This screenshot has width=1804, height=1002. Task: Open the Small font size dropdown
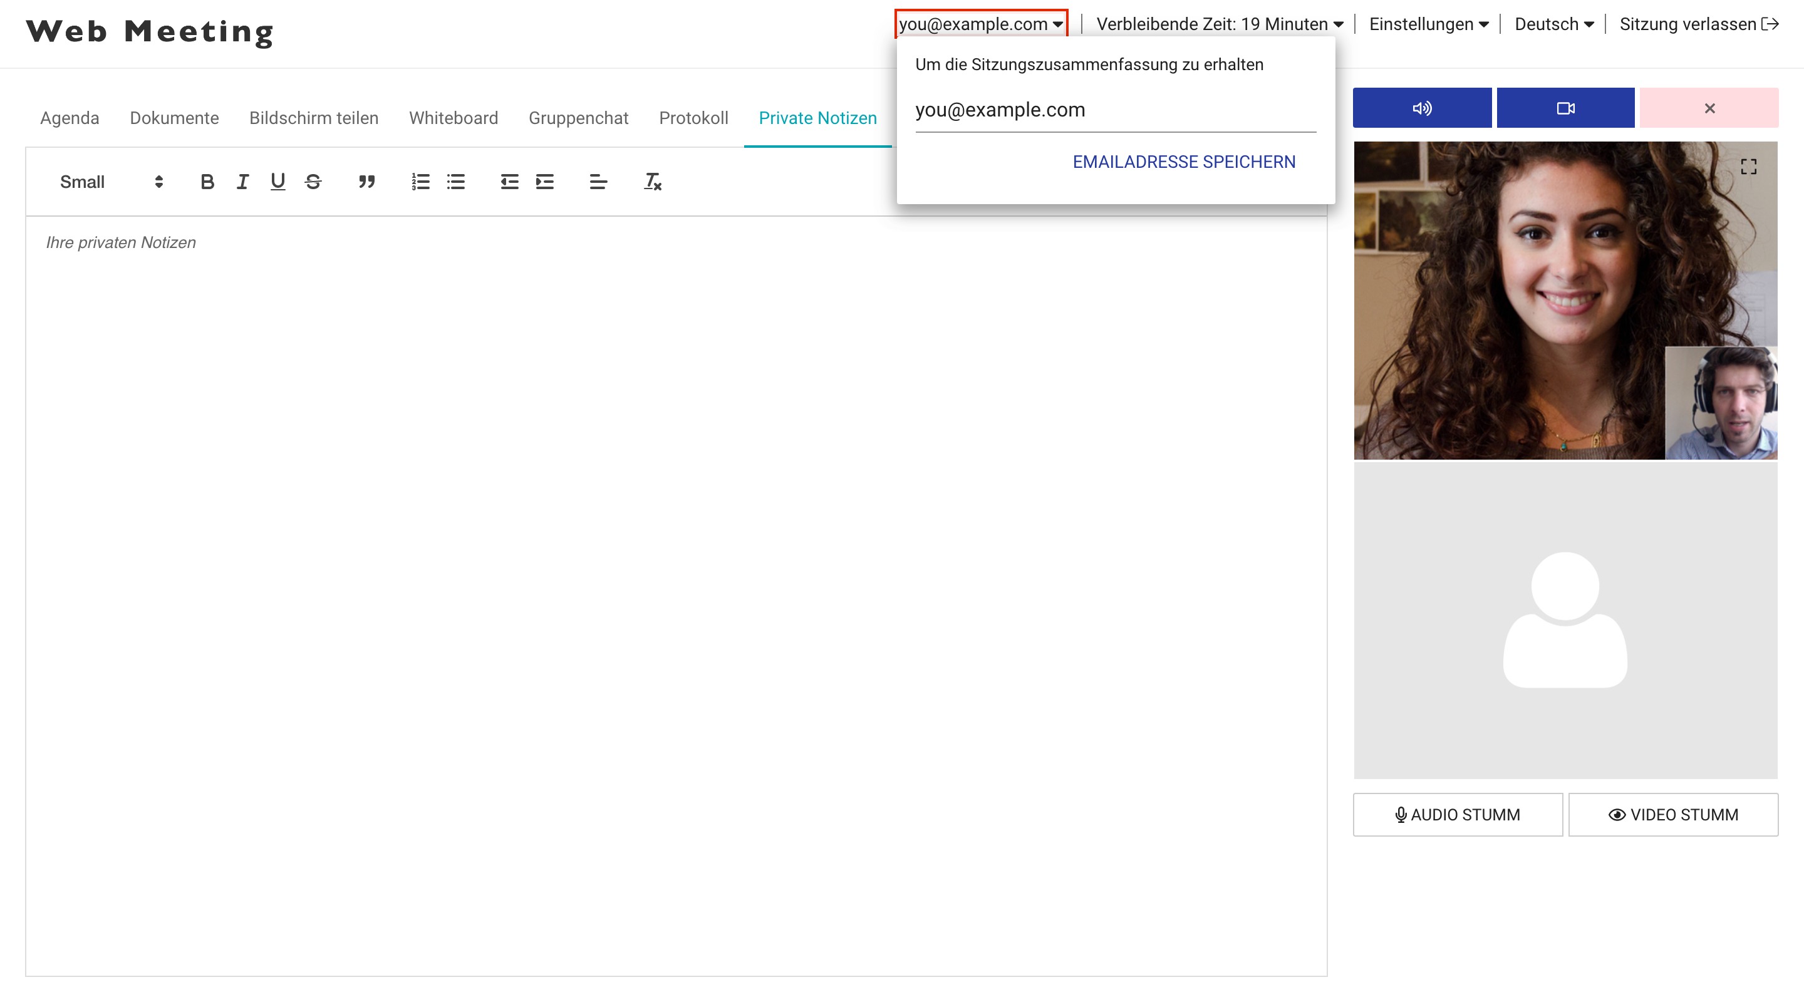click(111, 182)
